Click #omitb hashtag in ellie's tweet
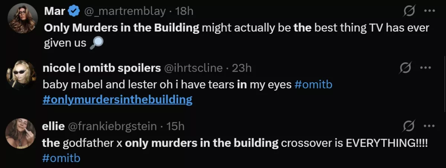446x168 pixels. click(x=61, y=158)
